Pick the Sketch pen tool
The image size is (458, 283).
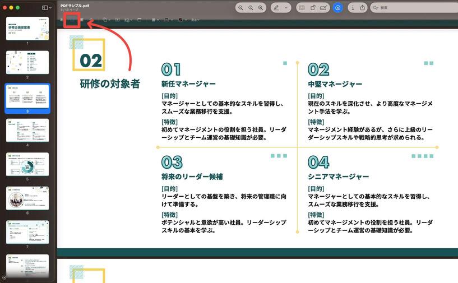tap(91, 20)
